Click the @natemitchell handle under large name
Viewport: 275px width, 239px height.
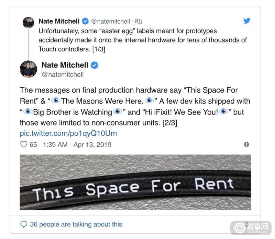[63, 74]
